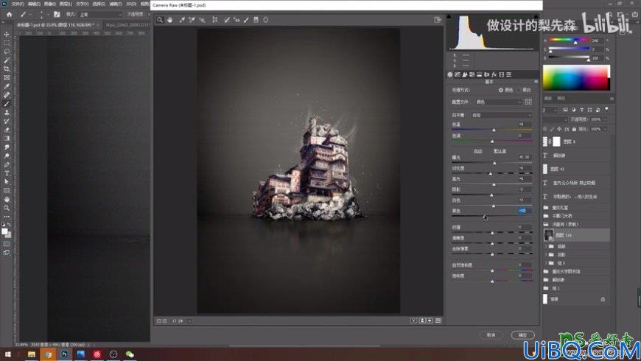Screen dimensions: 641x361
Task: Select Color treatment radio button
Action: (x=501, y=90)
